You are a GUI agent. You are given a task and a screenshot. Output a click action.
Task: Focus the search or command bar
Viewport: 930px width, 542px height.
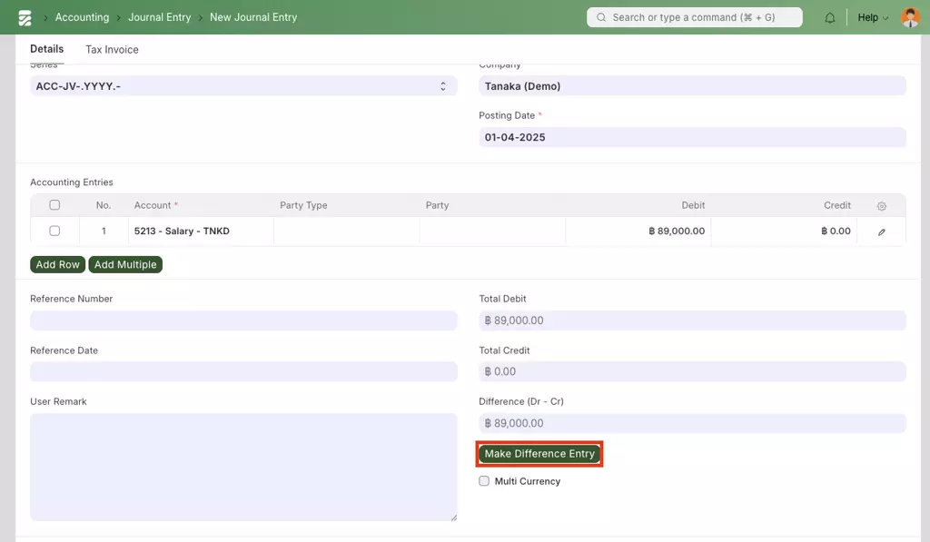pyautogui.click(x=695, y=17)
